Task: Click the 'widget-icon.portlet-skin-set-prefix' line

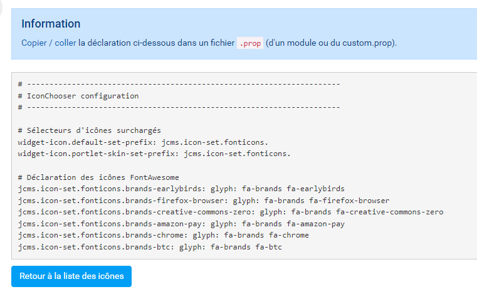Action: pos(154,154)
